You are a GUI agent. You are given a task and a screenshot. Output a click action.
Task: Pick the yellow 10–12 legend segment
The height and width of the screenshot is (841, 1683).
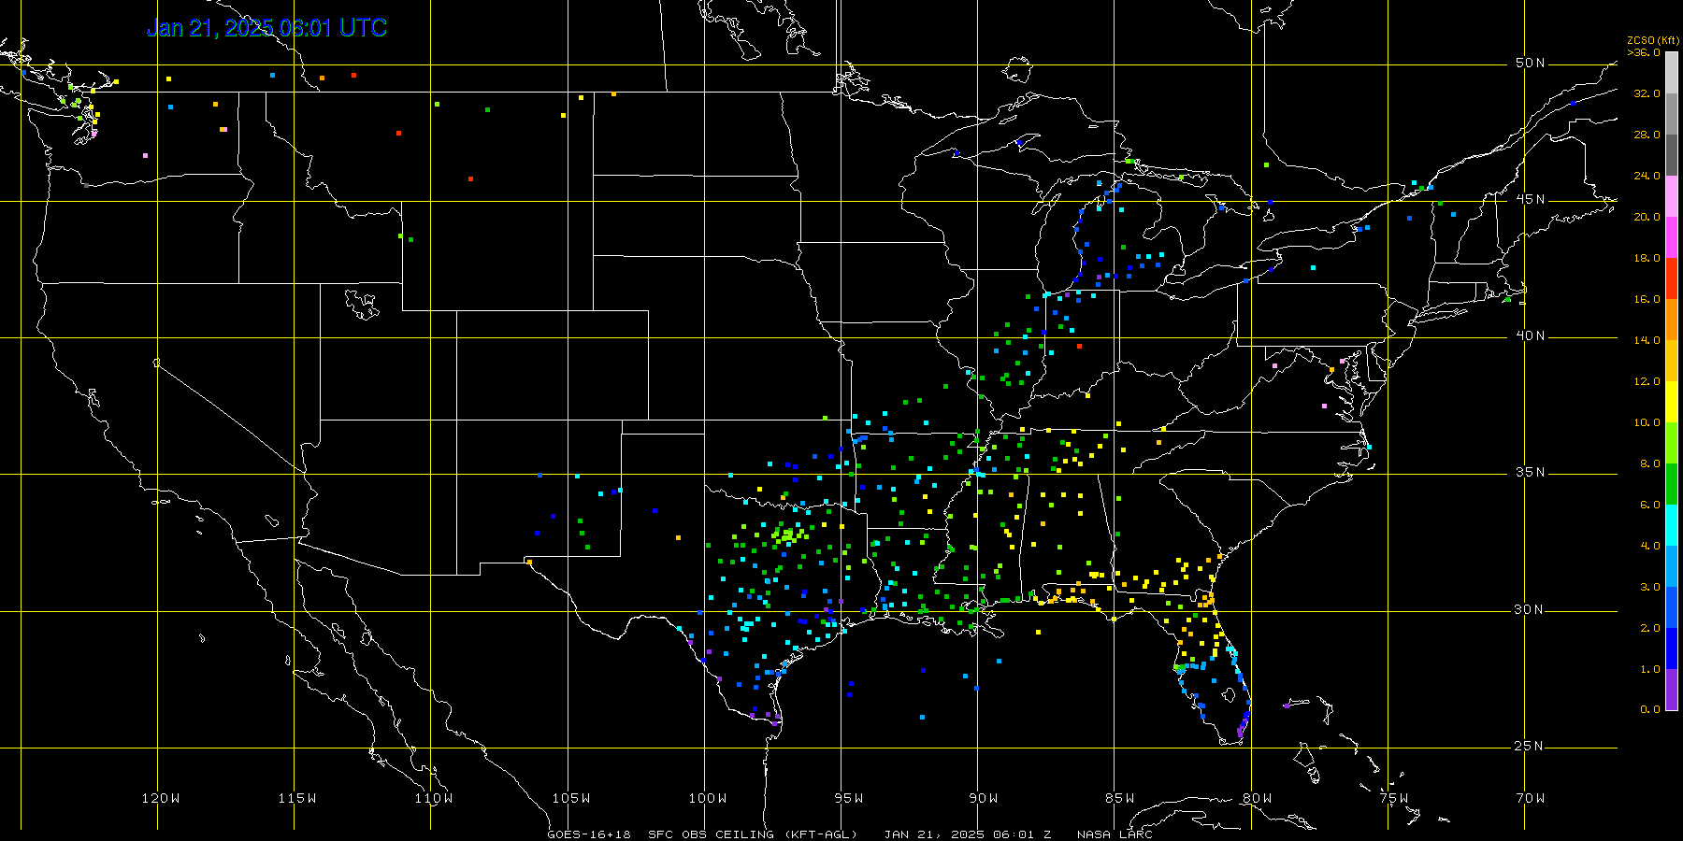(x=1672, y=402)
